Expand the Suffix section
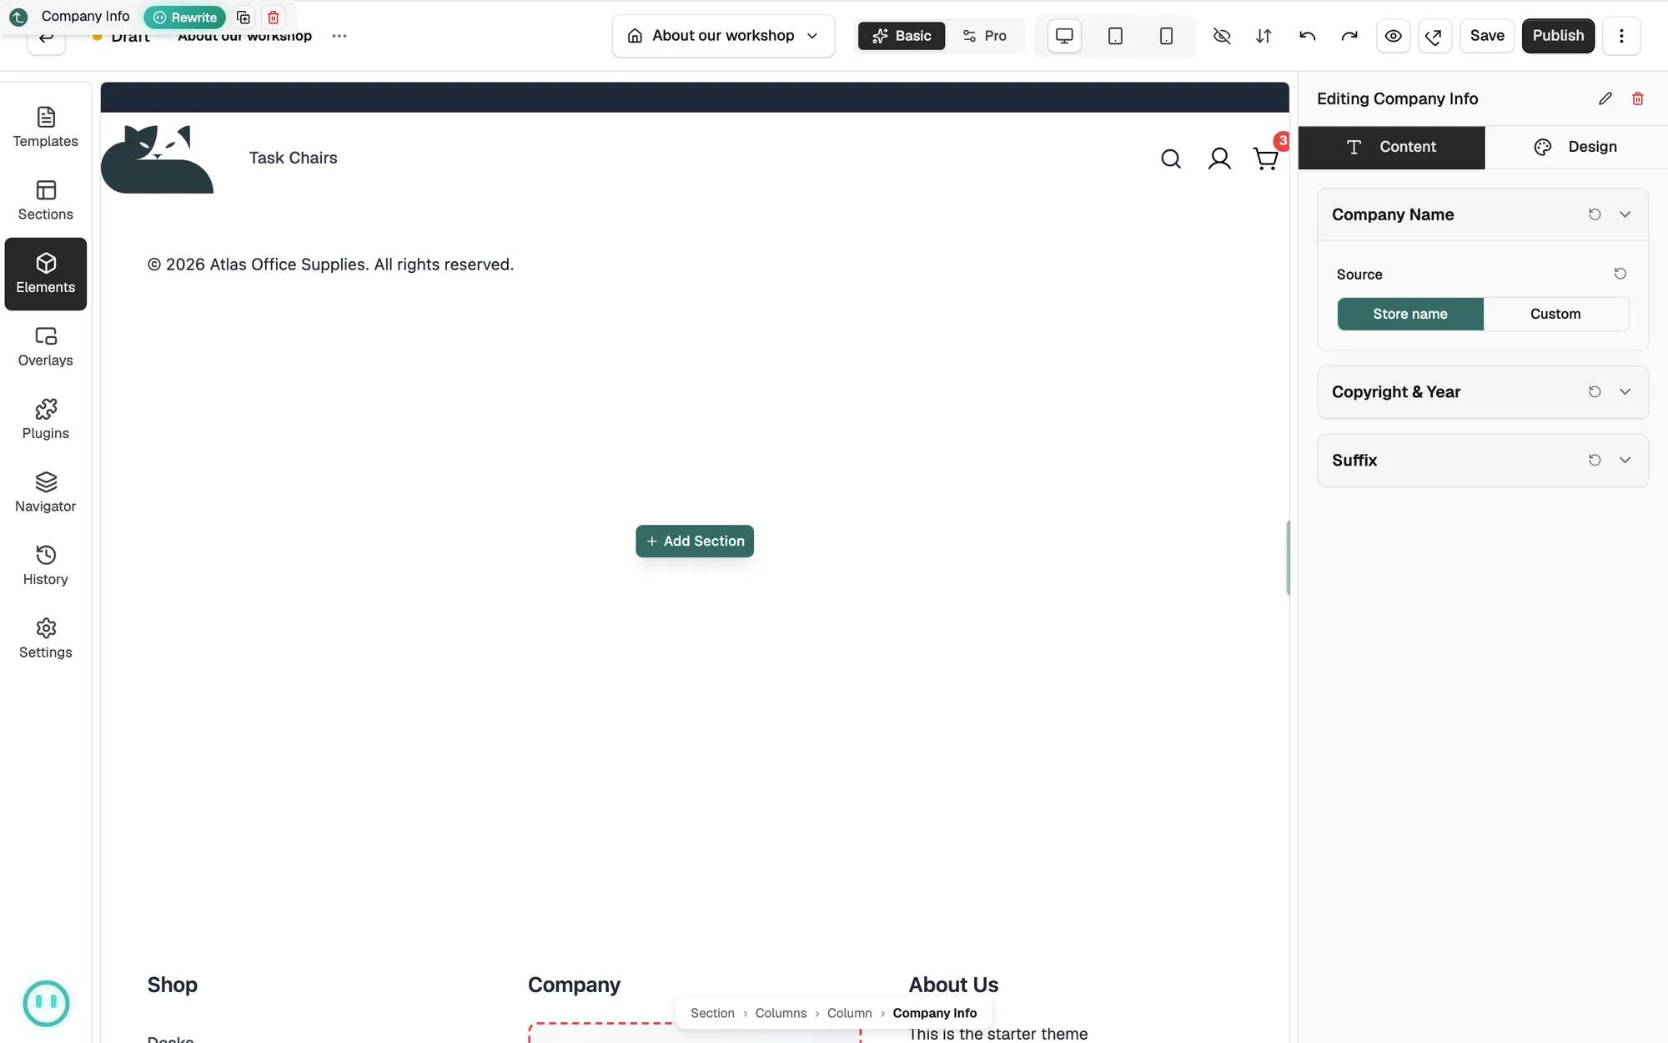 pyautogui.click(x=1625, y=461)
